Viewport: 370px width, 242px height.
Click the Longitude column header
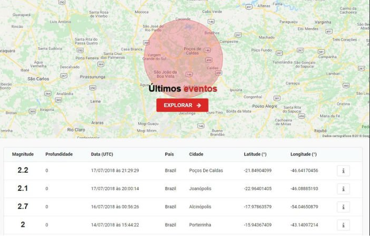coord(303,154)
